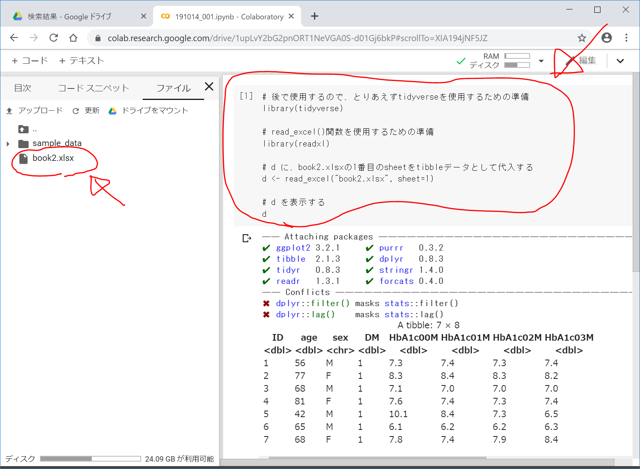
Task: Click the horizontal scrollbar under the output table
Action: coord(377,457)
